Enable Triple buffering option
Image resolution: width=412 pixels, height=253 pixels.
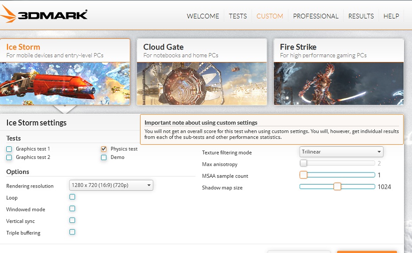coord(72,232)
